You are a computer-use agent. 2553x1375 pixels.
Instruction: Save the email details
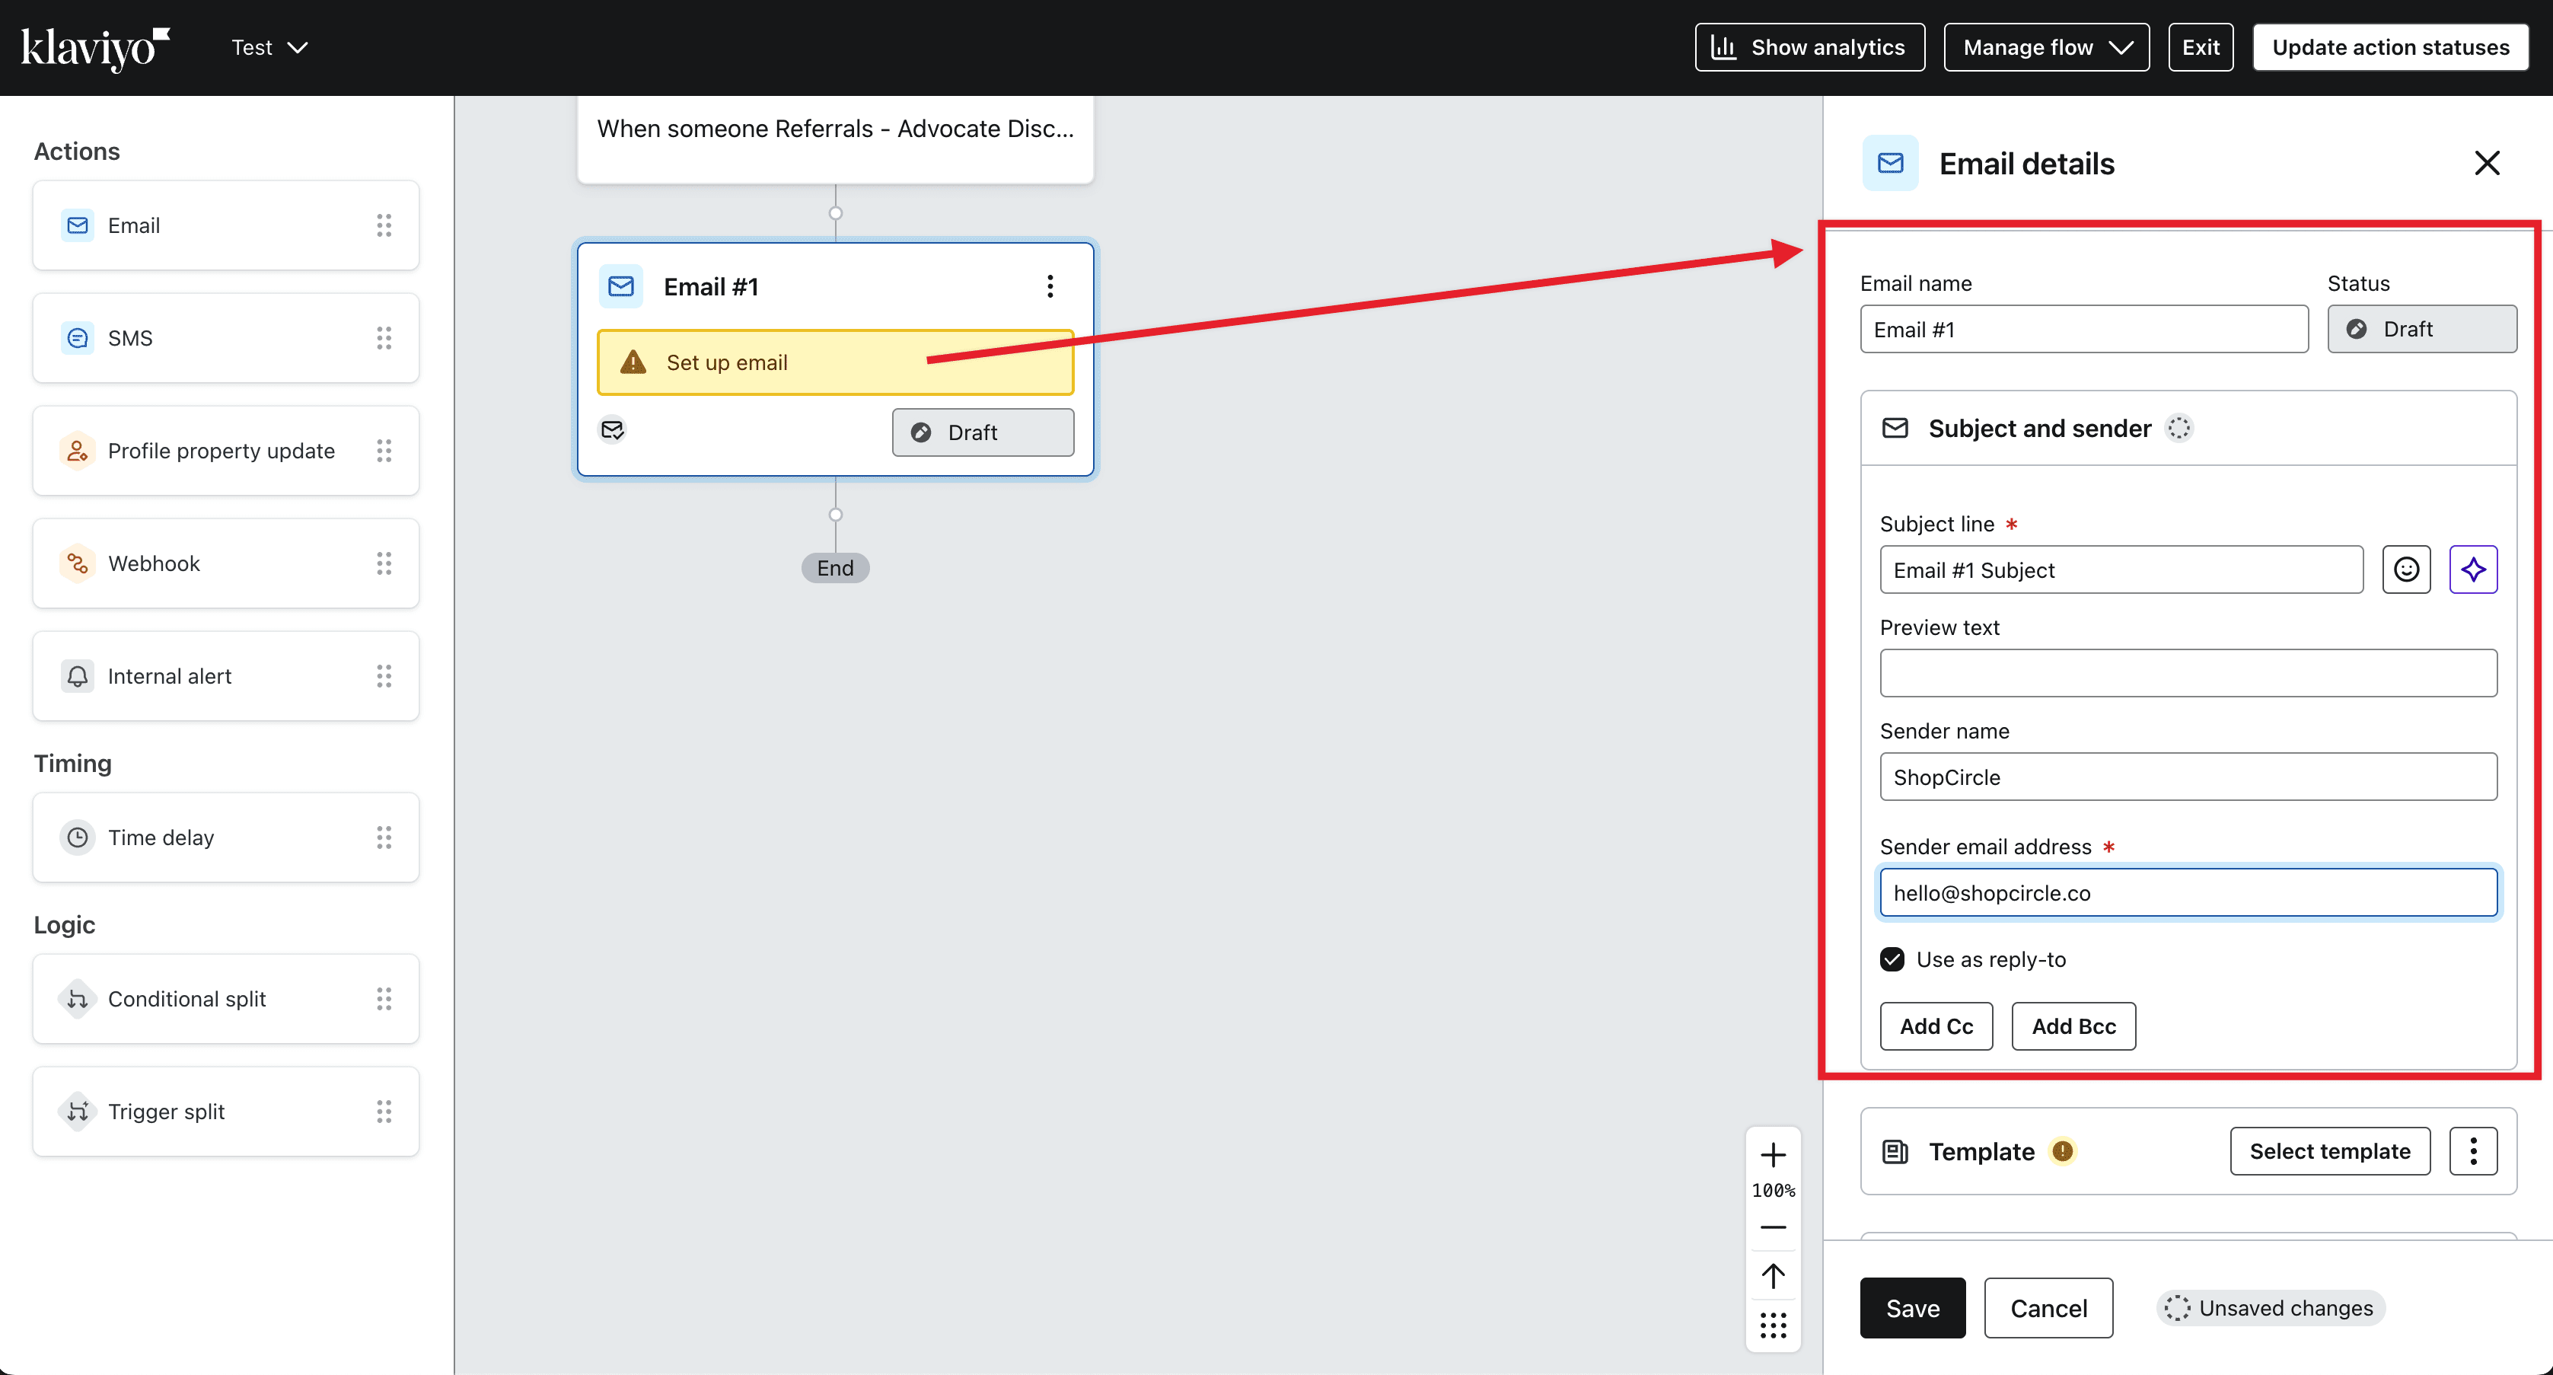click(x=1911, y=1307)
